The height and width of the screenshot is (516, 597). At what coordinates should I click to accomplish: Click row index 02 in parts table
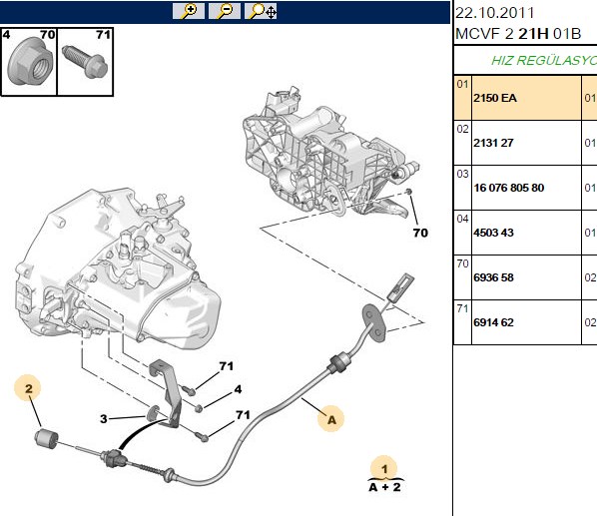click(x=462, y=129)
